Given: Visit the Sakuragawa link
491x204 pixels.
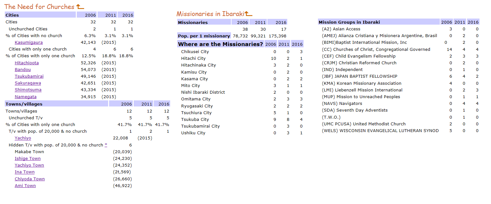Looking at the screenshot, I should click(x=28, y=83).
